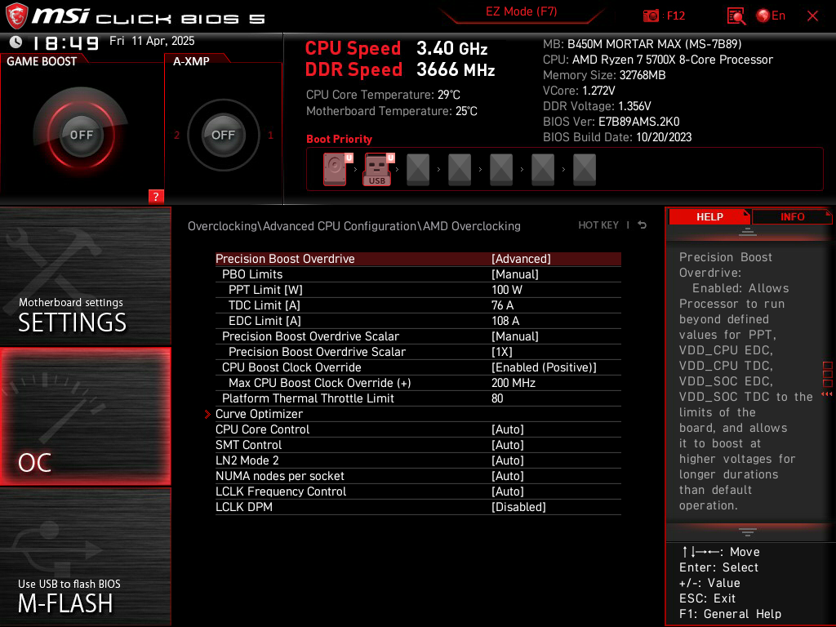Click the date Fri 11 Apr, 2025
The height and width of the screenshot is (627, 836).
pos(152,41)
